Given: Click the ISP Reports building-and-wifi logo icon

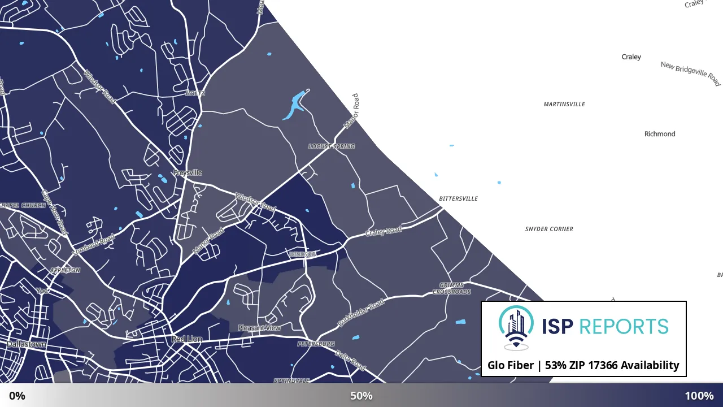Looking at the screenshot, I should (x=516, y=328).
